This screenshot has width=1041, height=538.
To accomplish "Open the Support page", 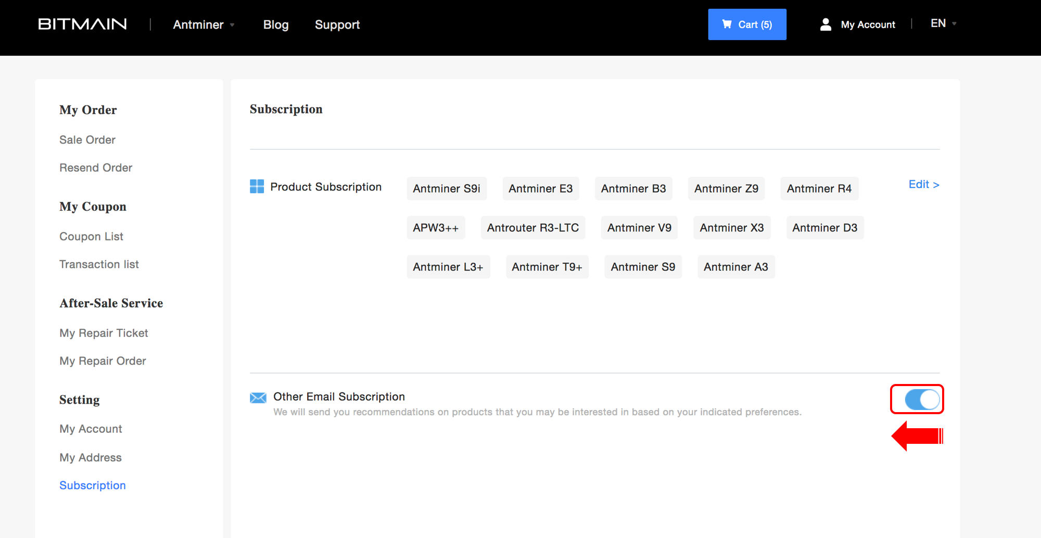I will pos(337,24).
